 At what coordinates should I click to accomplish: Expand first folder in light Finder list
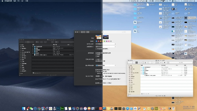pos(141,67)
